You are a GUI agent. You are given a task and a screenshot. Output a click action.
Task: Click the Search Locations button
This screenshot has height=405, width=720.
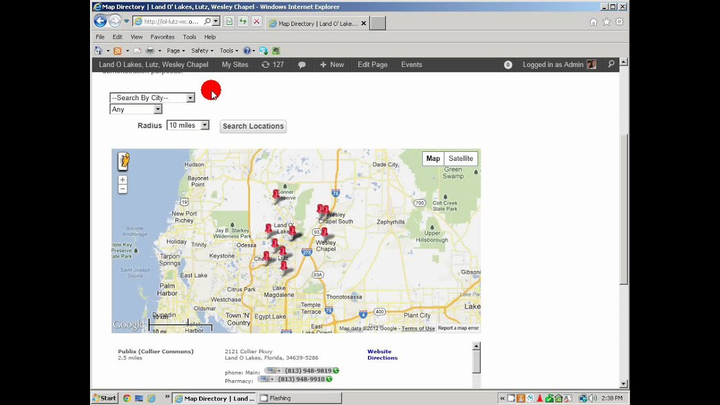253,126
